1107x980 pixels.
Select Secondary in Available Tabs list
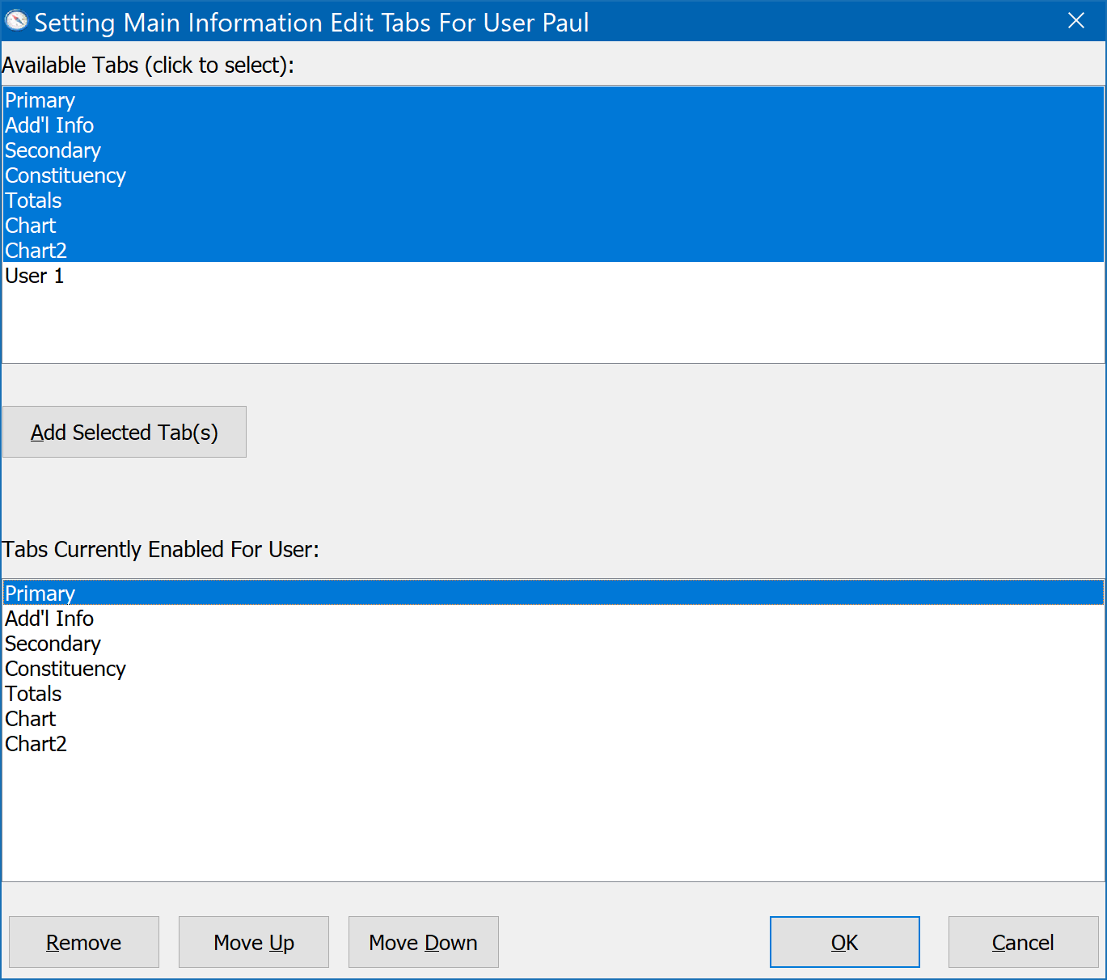click(553, 150)
